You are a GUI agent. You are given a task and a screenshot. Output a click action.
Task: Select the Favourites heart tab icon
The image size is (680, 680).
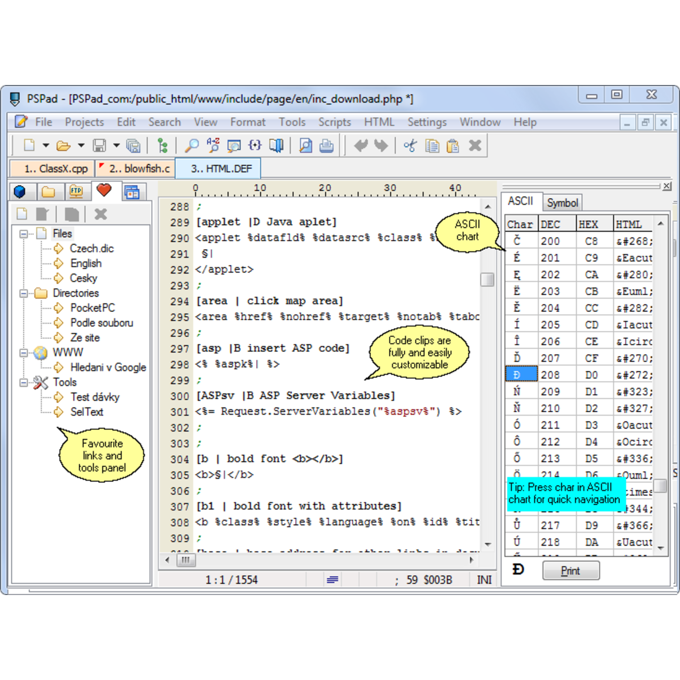coord(104,190)
